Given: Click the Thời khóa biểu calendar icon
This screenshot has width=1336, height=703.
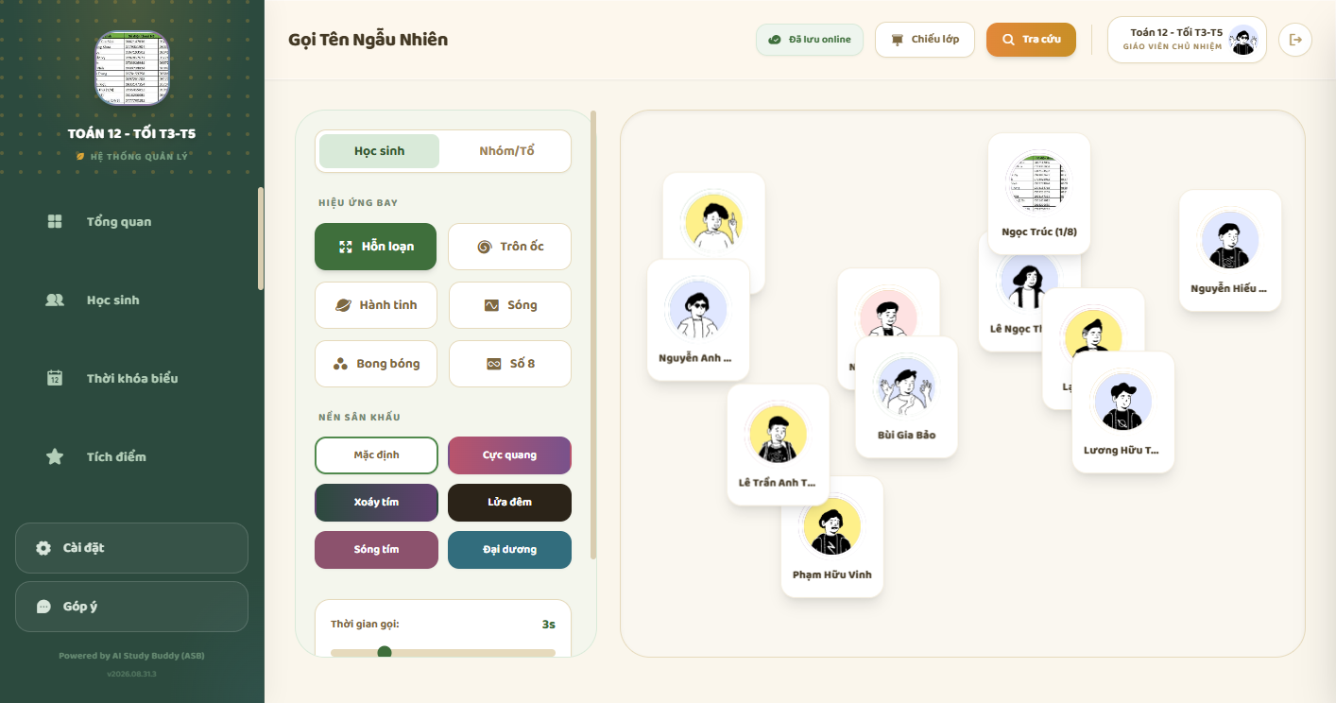Looking at the screenshot, I should pyautogui.click(x=55, y=378).
